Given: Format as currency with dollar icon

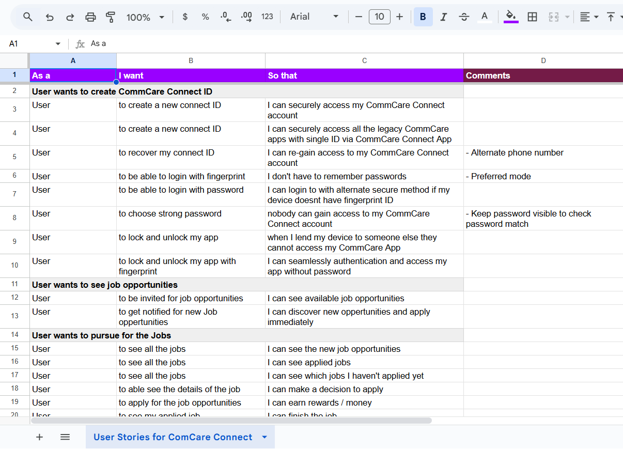Looking at the screenshot, I should (x=185, y=17).
